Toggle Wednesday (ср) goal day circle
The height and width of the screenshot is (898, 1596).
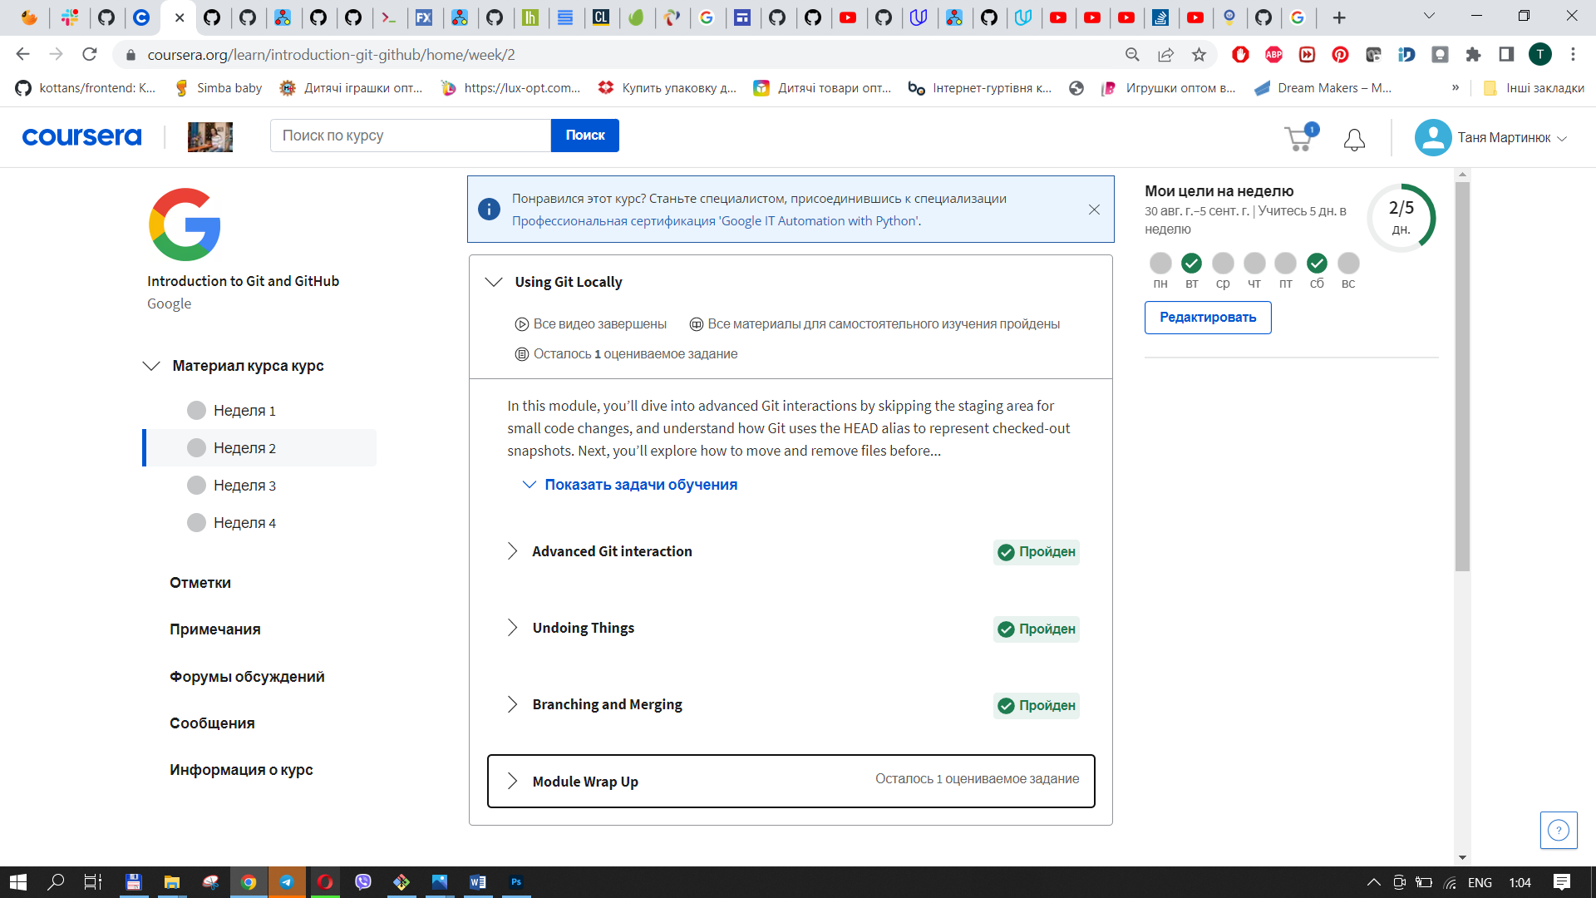point(1223,264)
